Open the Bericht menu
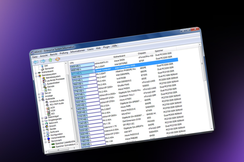 [x=54, y=55]
